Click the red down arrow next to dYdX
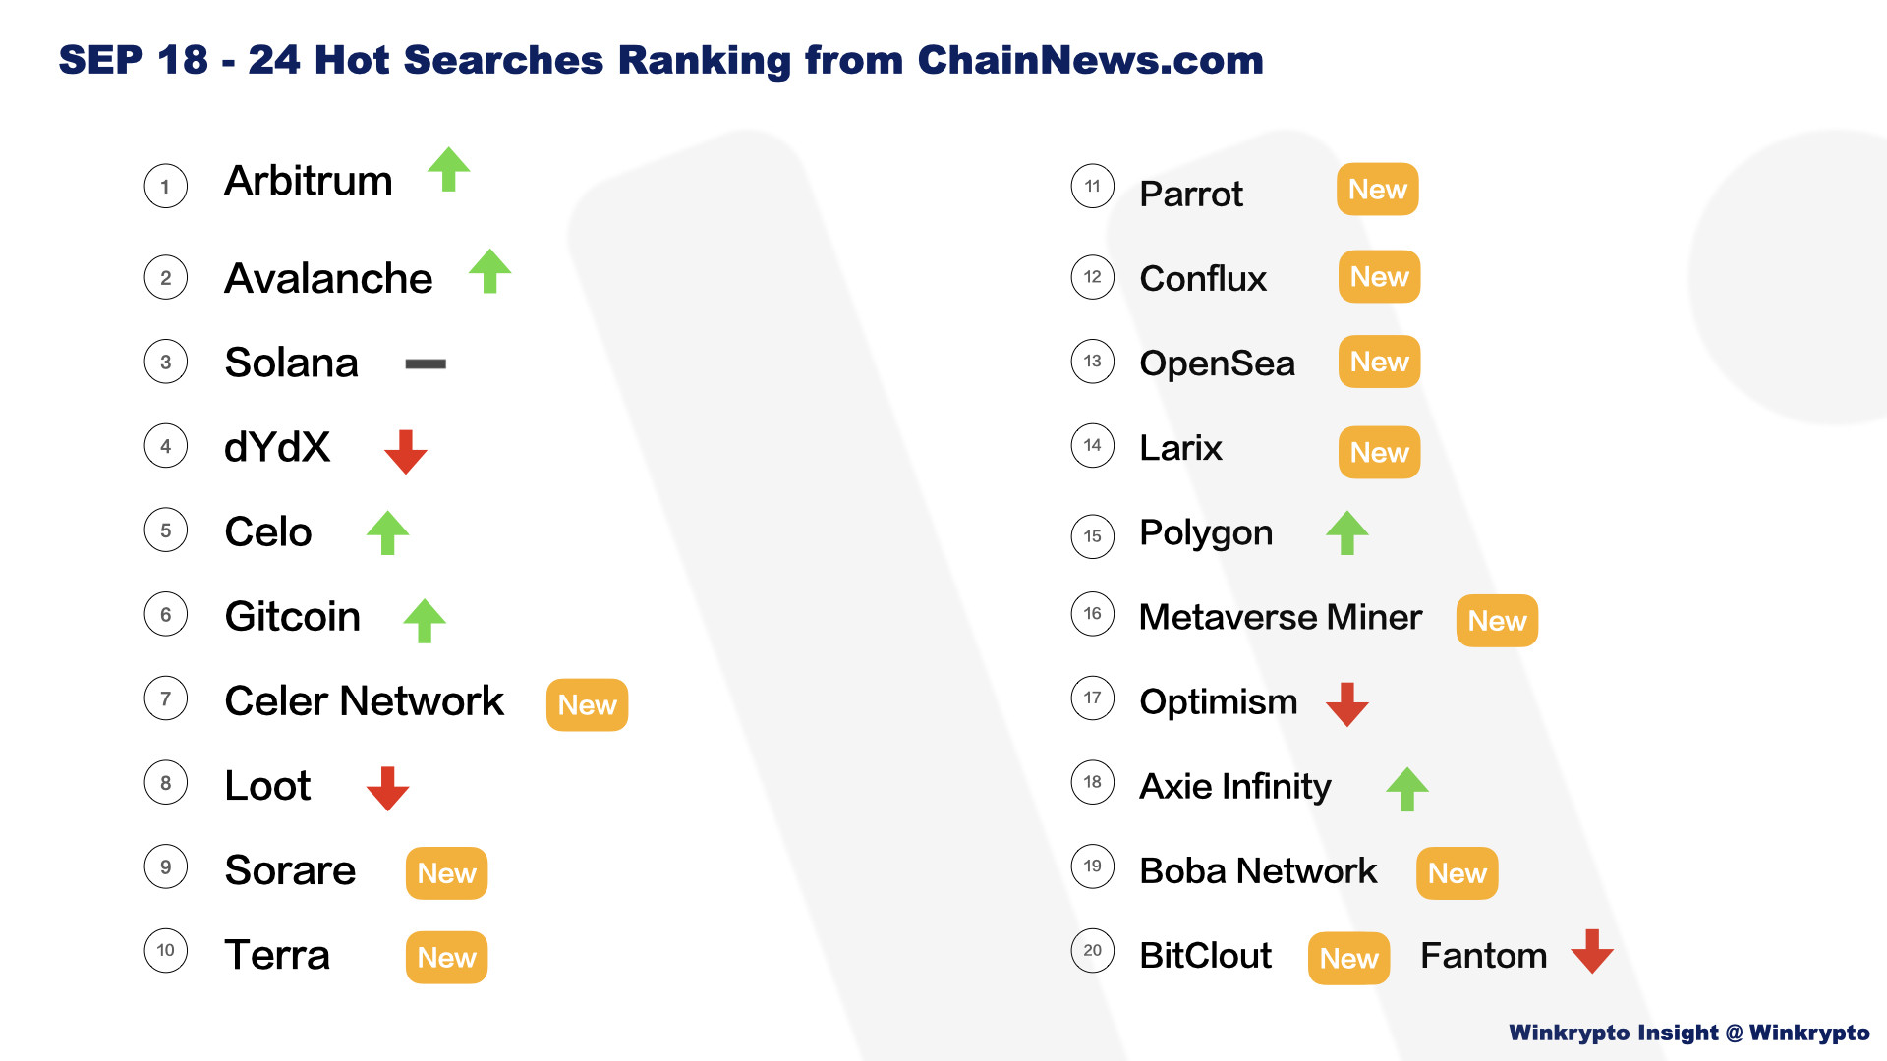Screen dimensions: 1887x1061 pyautogui.click(x=406, y=452)
